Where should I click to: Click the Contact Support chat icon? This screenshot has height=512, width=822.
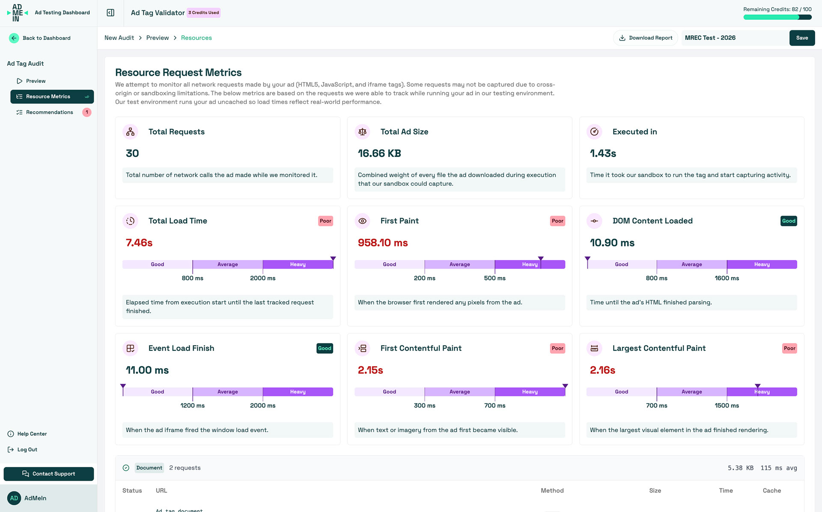point(26,474)
